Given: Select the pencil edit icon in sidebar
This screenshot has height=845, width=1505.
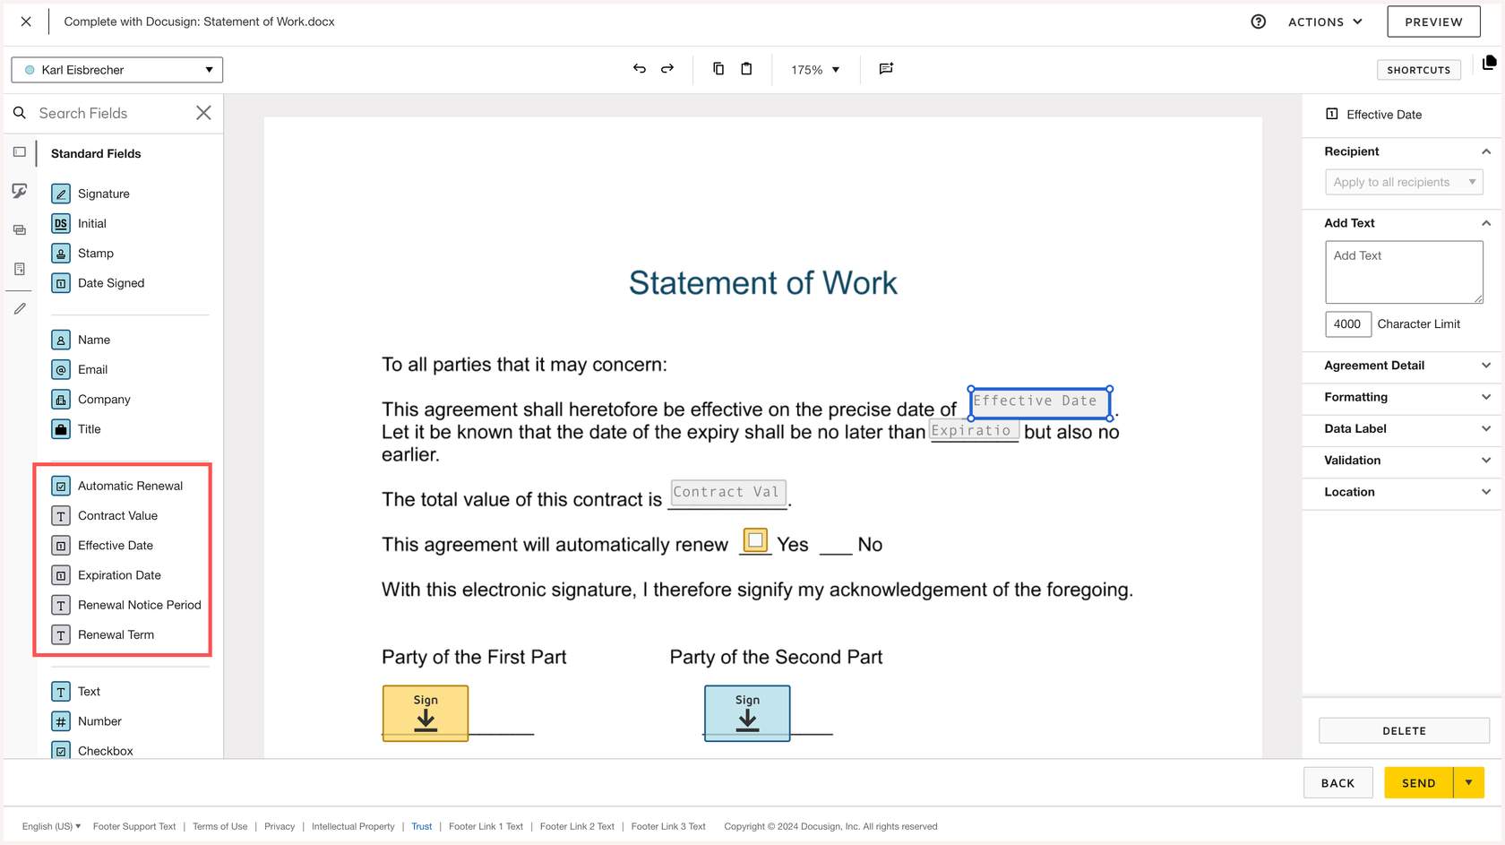Looking at the screenshot, I should 19,308.
